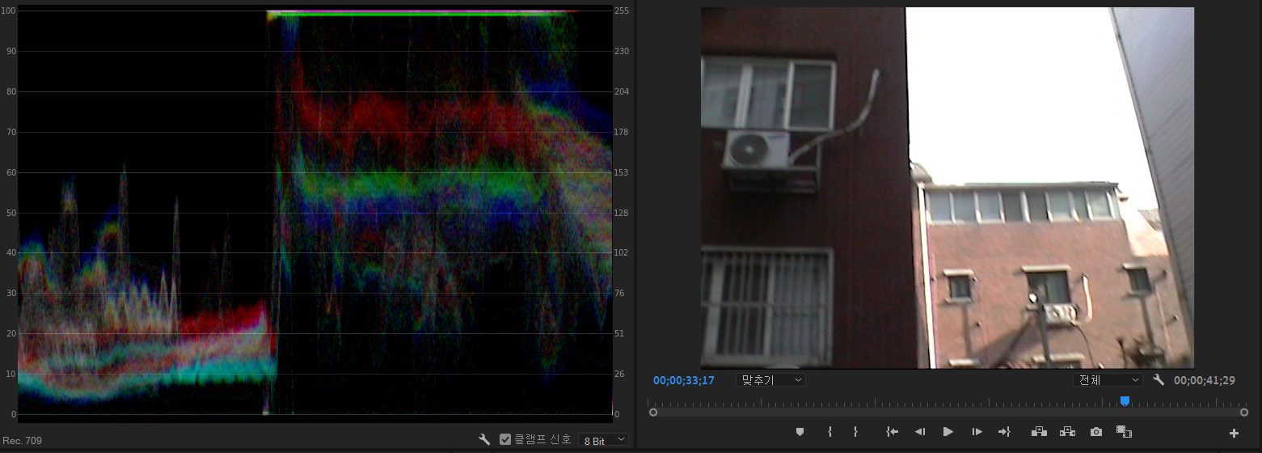Image resolution: width=1262 pixels, height=453 pixels.
Task: Click the current timecode 00;00;33;17
Action: point(684,380)
